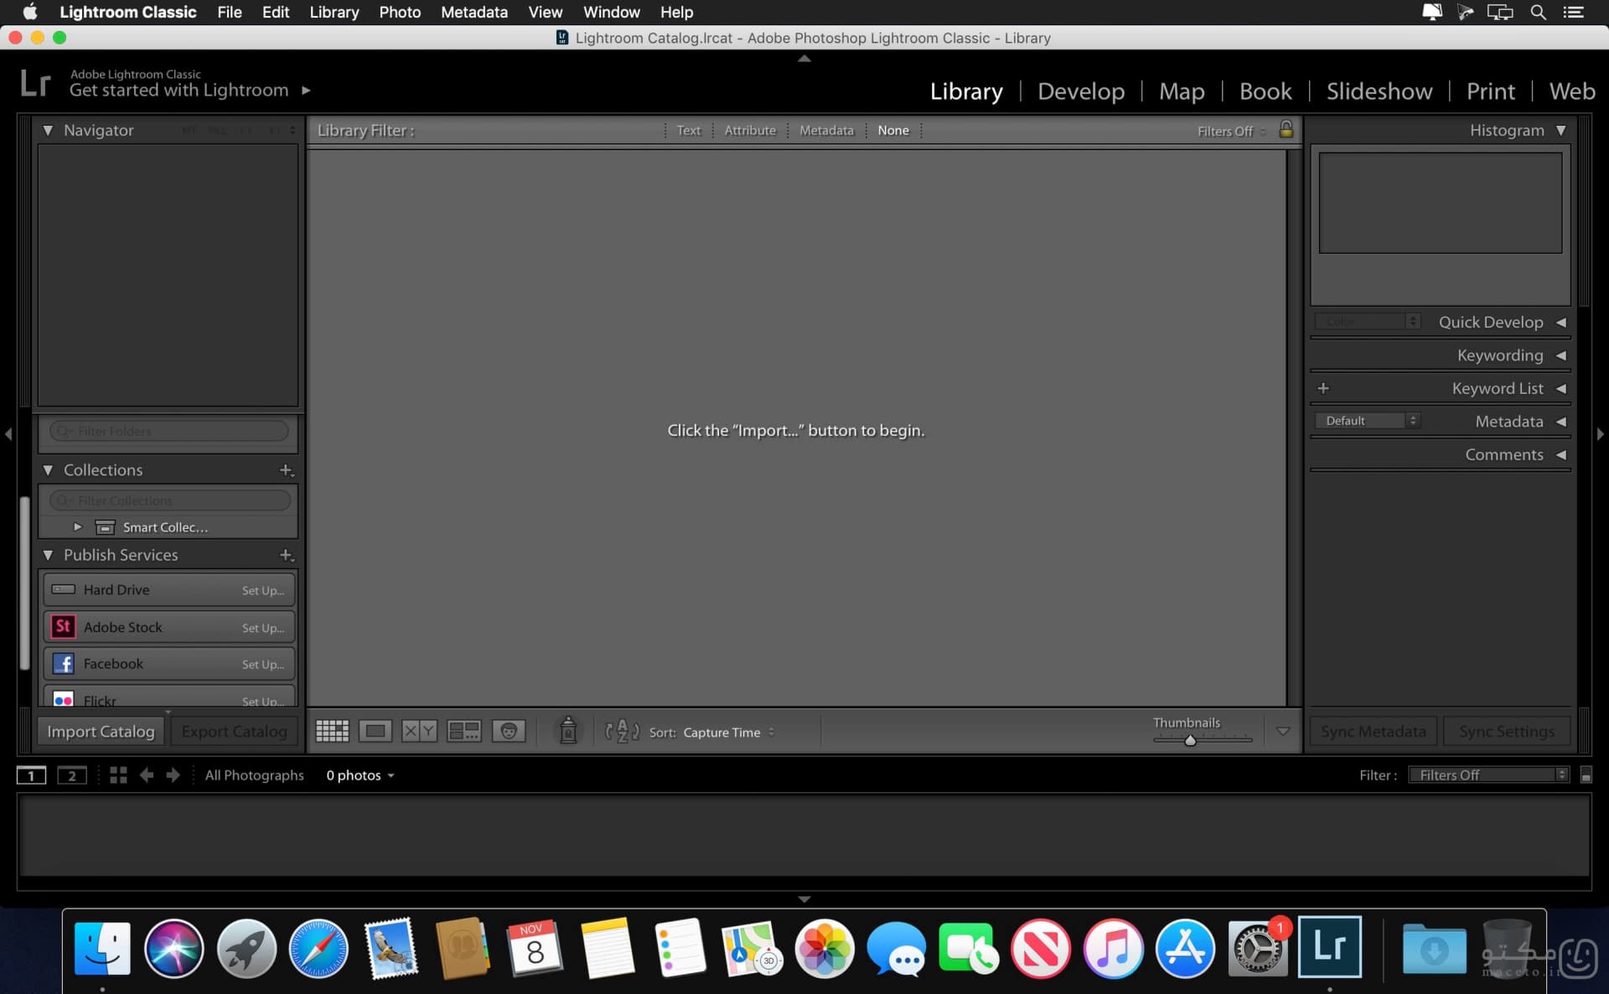Open main window display button 1
Image resolution: width=1609 pixels, height=994 pixels.
[x=31, y=775]
